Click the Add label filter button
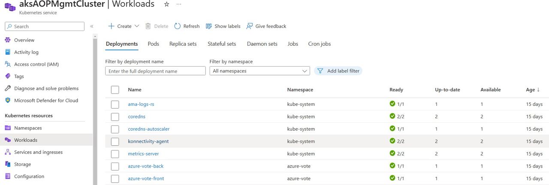549x185 pixels. 338,71
